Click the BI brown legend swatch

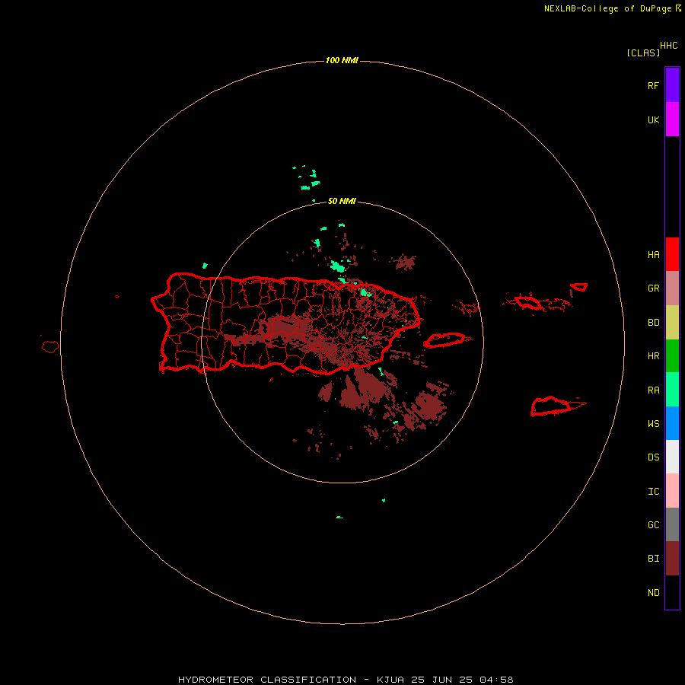672,559
